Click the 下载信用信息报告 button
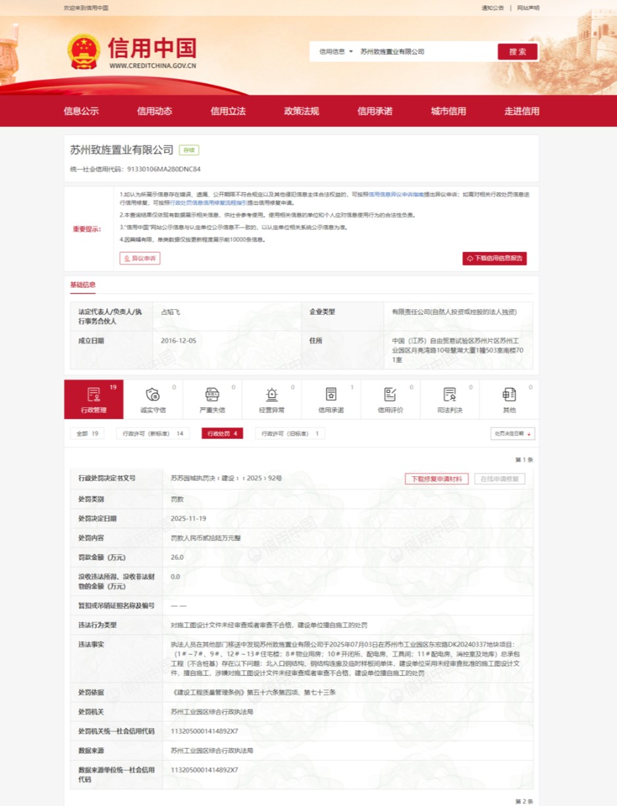 pos(494,259)
